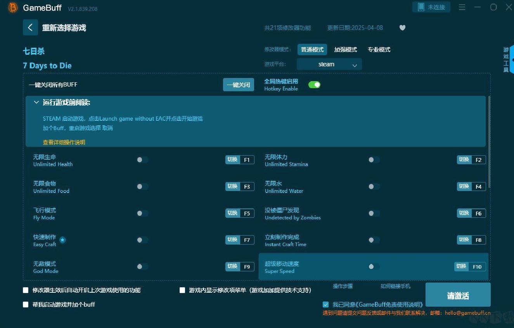Open detailed instructions link (查看详细操作说明)

click(x=64, y=142)
